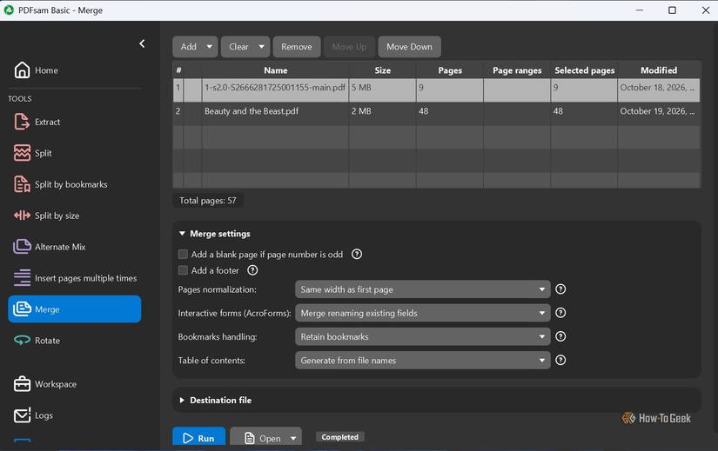Click Page ranges cell for Beauty and the Beast.pdf
The width and height of the screenshot is (718, 451).
[x=517, y=114]
